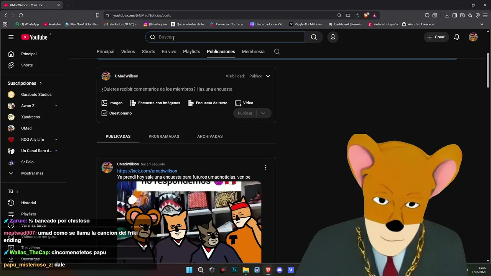Viewport: 491px width, 276px height.
Task: Open Pinterest - España bookmark
Action: click(x=383, y=24)
